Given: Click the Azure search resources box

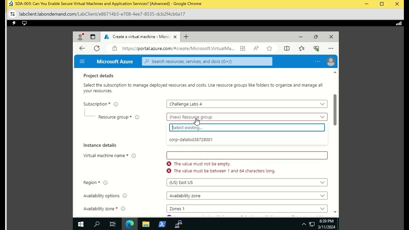Looking at the screenshot, I should (x=207, y=61).
